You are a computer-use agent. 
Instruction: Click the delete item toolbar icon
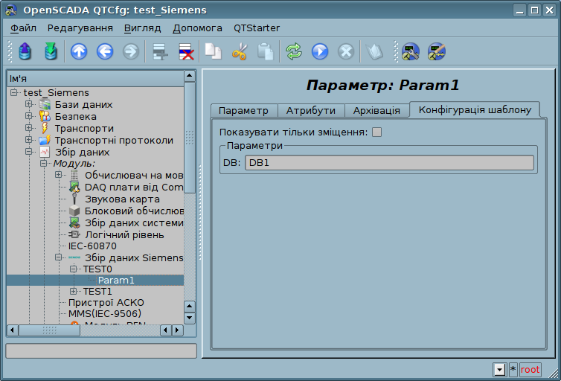[x=185, y=51]
